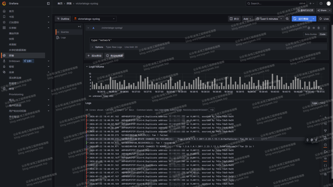The image size is (333, 187).
Task: Toggle the timestamp clock icon
Action: tap(325, 145)
